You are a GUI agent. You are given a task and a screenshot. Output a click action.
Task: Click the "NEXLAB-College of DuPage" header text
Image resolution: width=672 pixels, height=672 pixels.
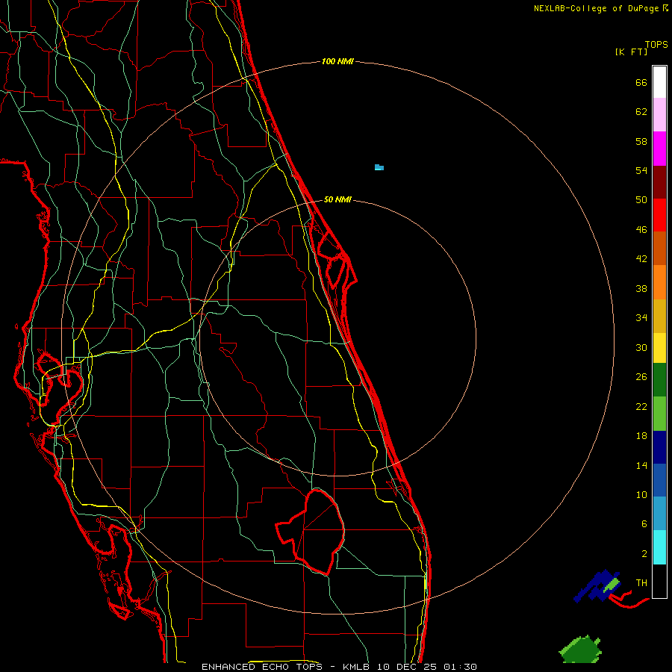596,8
